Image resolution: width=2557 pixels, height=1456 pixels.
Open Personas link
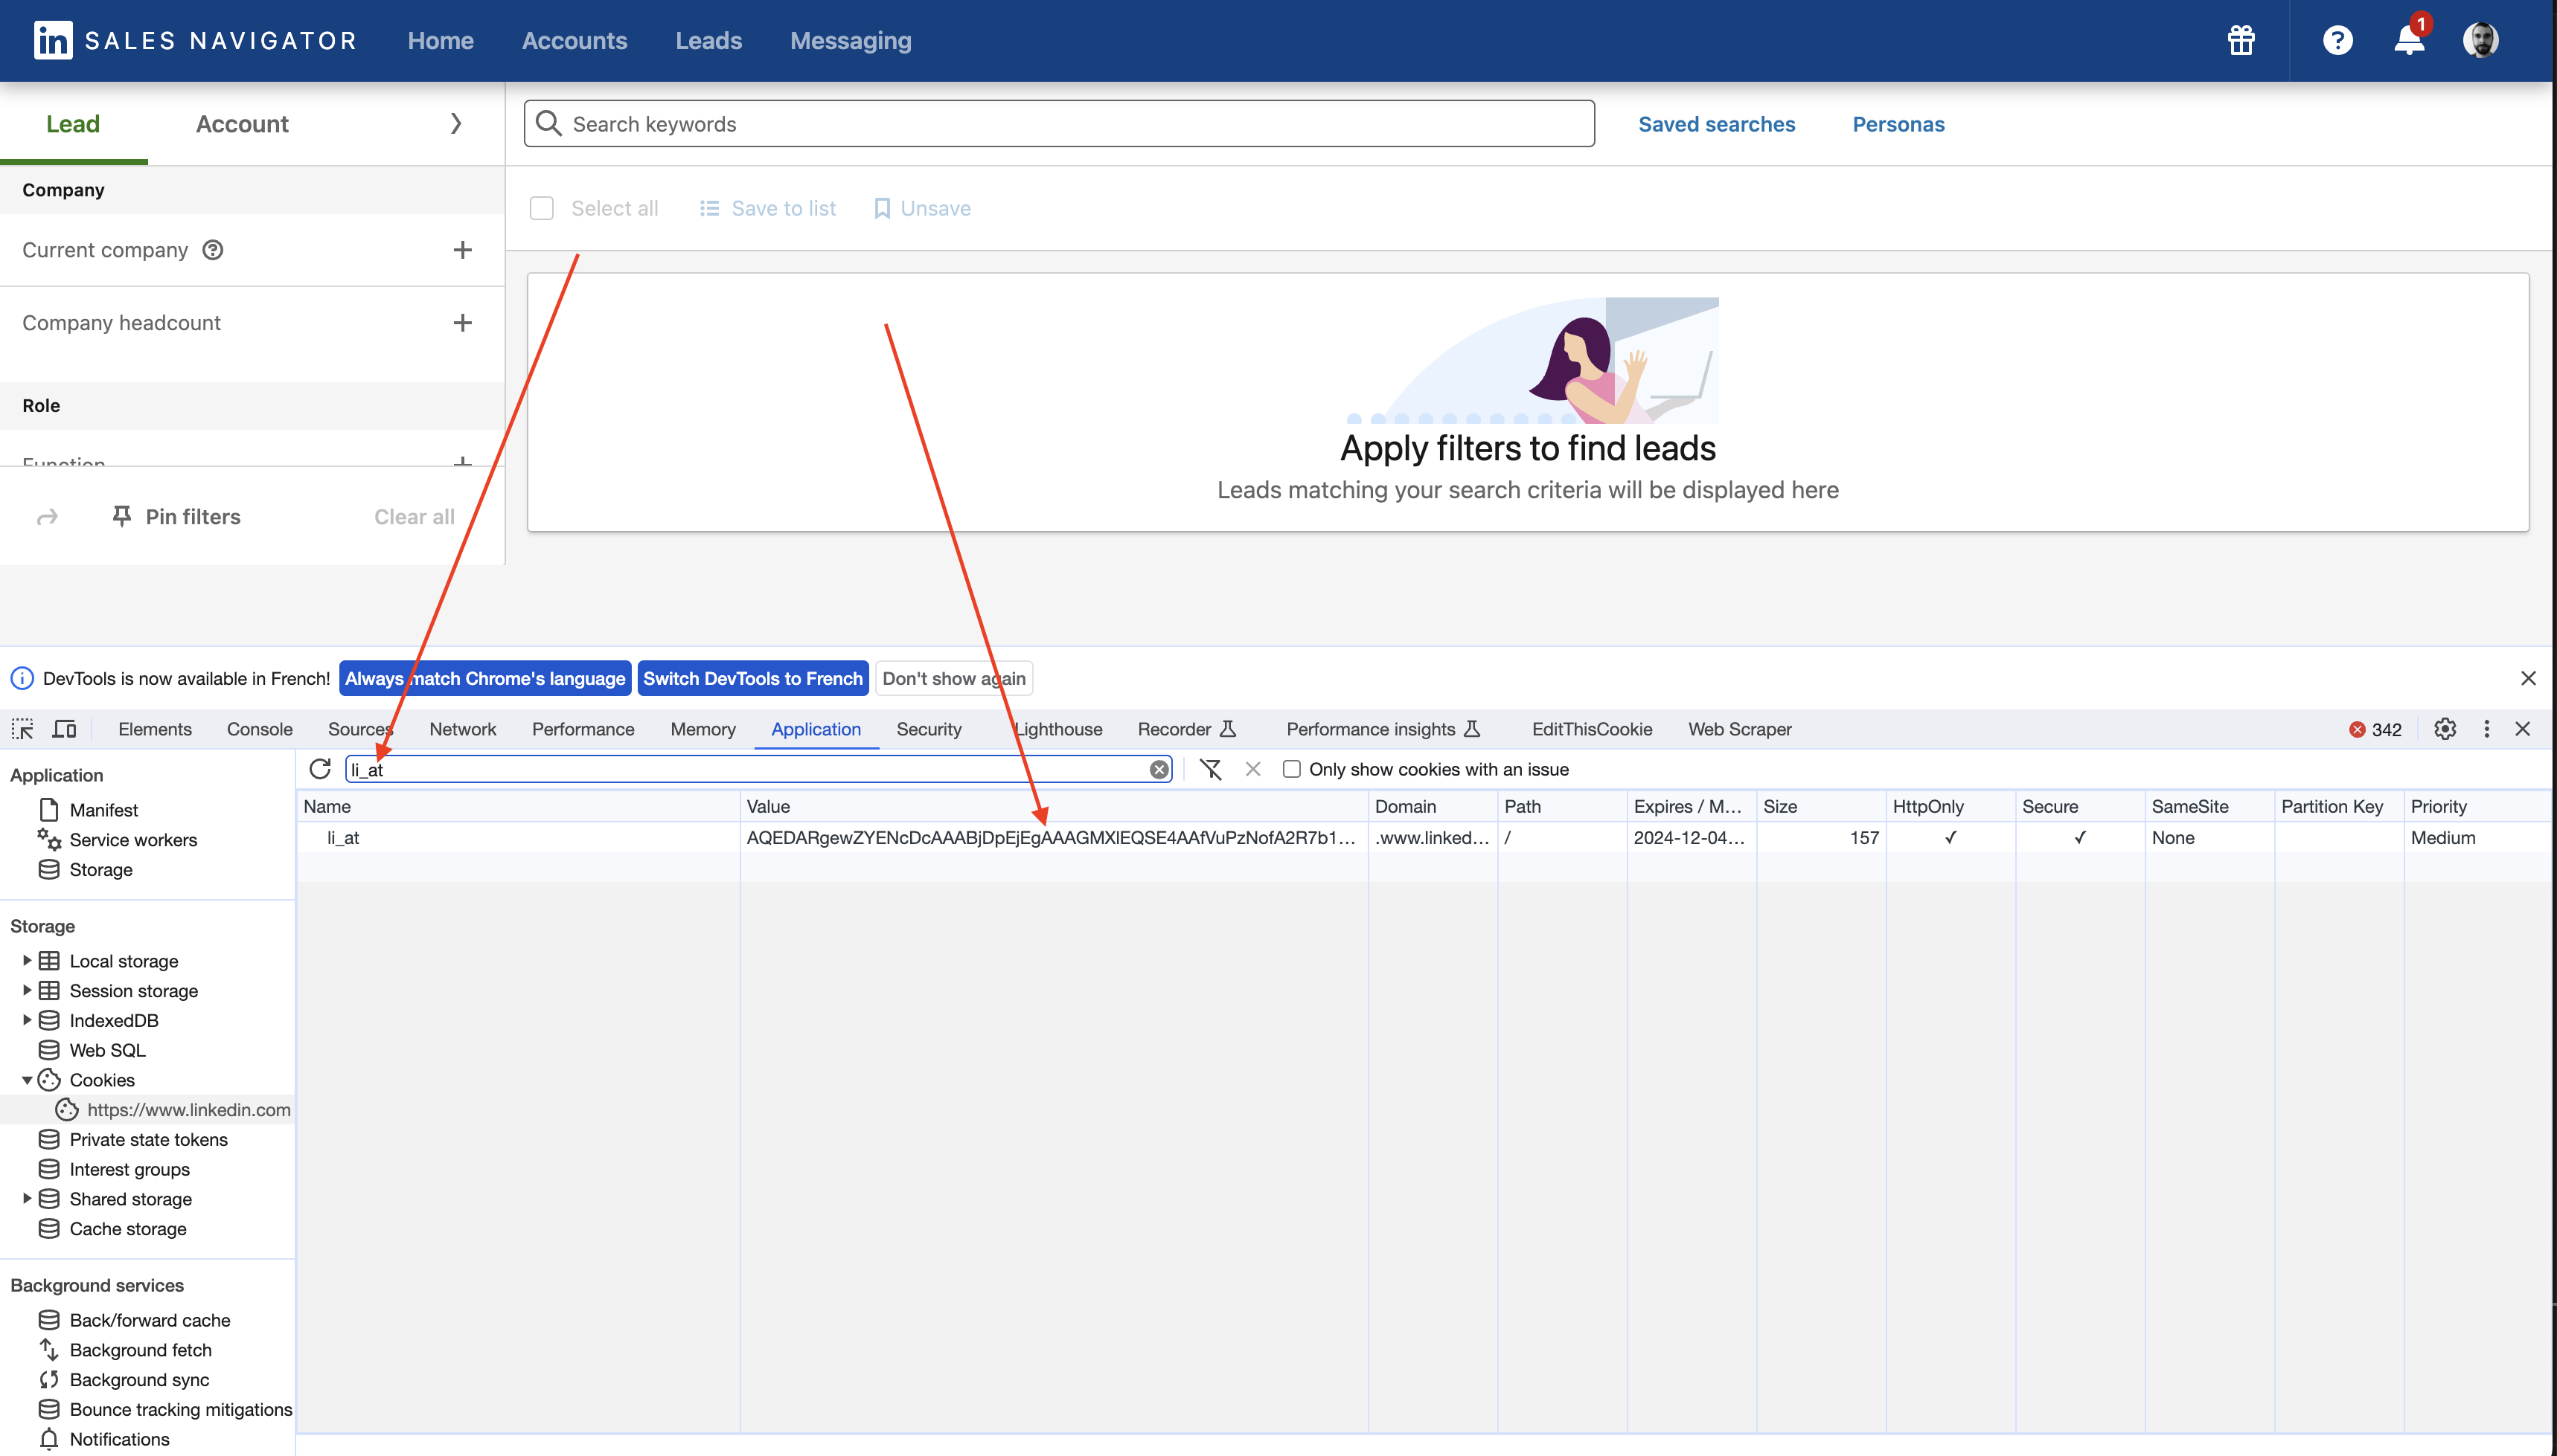click(x=1898, y=124)
